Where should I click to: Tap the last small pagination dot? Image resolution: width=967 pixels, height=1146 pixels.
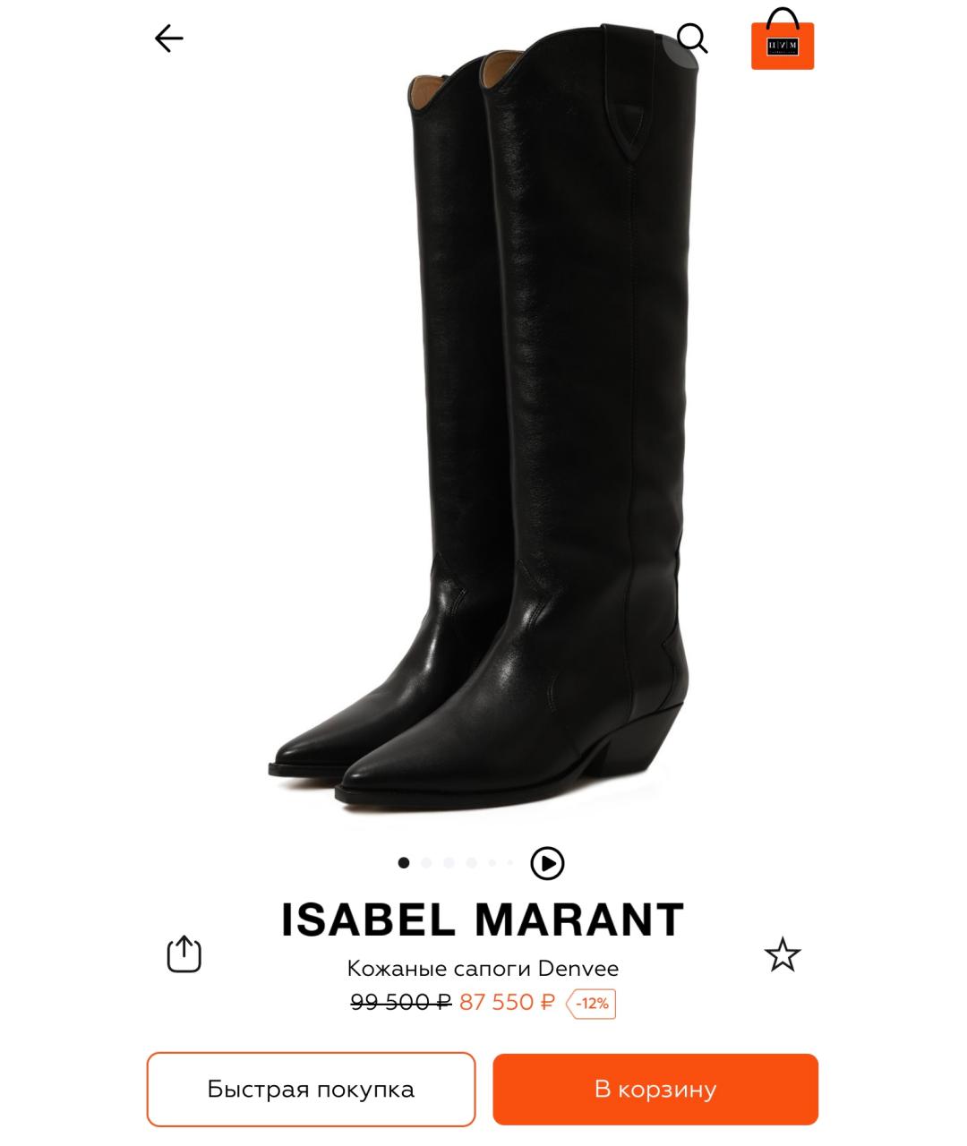510,863
